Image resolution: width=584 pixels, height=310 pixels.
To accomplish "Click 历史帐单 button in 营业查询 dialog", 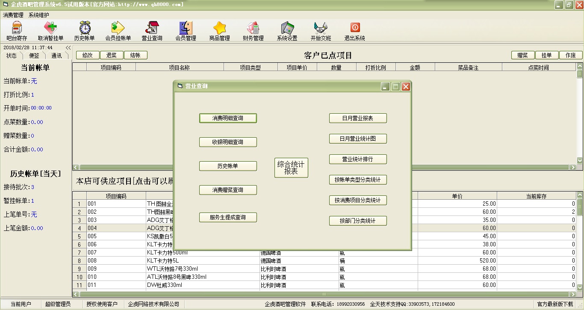I will (228, 166).
